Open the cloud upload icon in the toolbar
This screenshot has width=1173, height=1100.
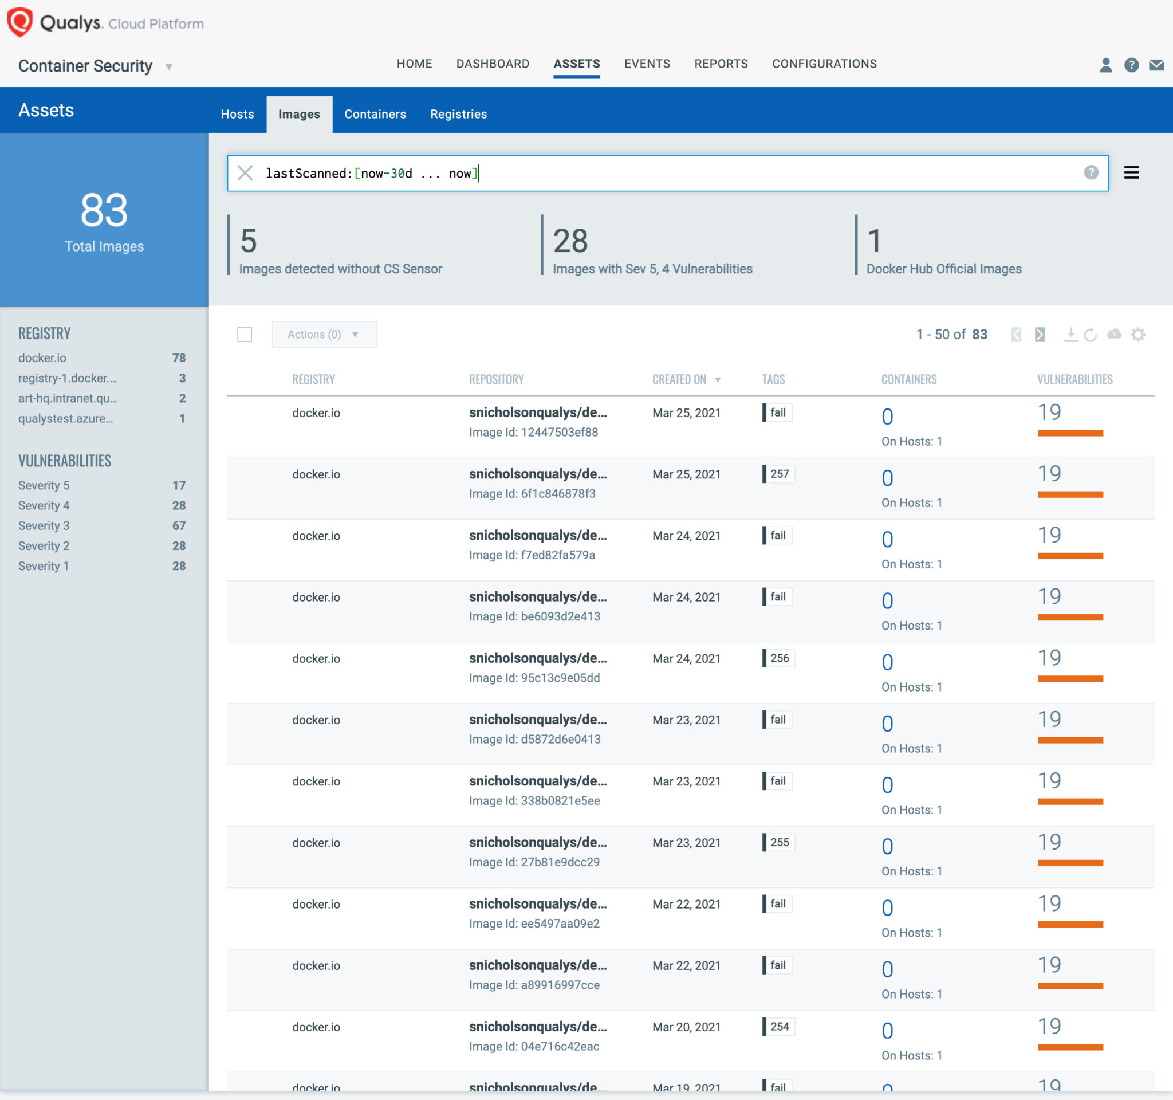(1115, 335)
